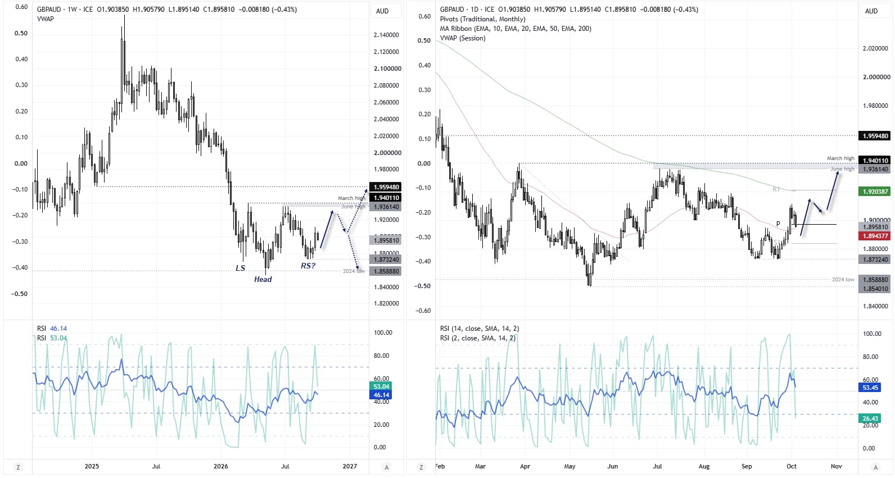Screen dimensions: 895x478
Task: Click the Oct date on daily time axis
Action: [x=792, y=466]
